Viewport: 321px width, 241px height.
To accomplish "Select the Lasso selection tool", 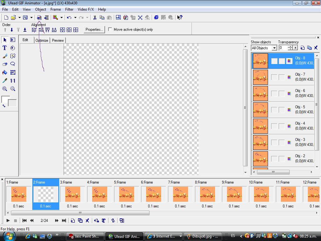I will (x=13, y=64).
